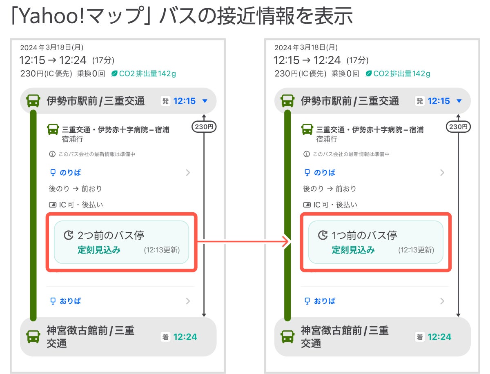Click the 着 badge on the 2つ前のバス停 screen
The image size is (490, 374).
165,337
